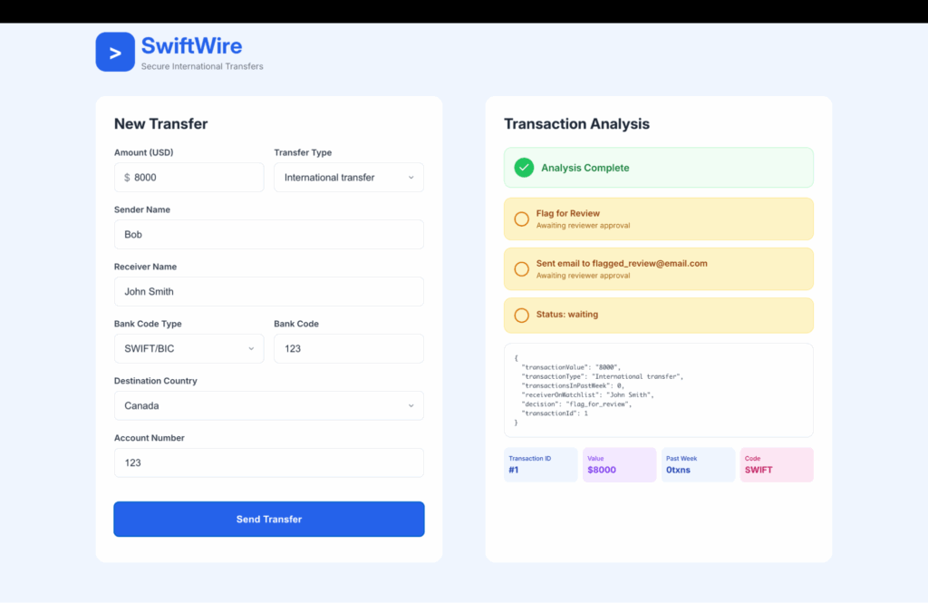Image resolution: width=928 pixels, height=603 pixels.
Task: Click the circle icon beside Sent email status
Action: (521, 269)
